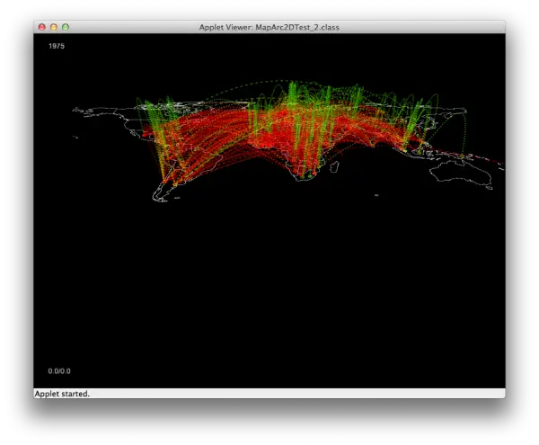
Task: Click the empty black area below the map
Action: click(x=269, y=292)
